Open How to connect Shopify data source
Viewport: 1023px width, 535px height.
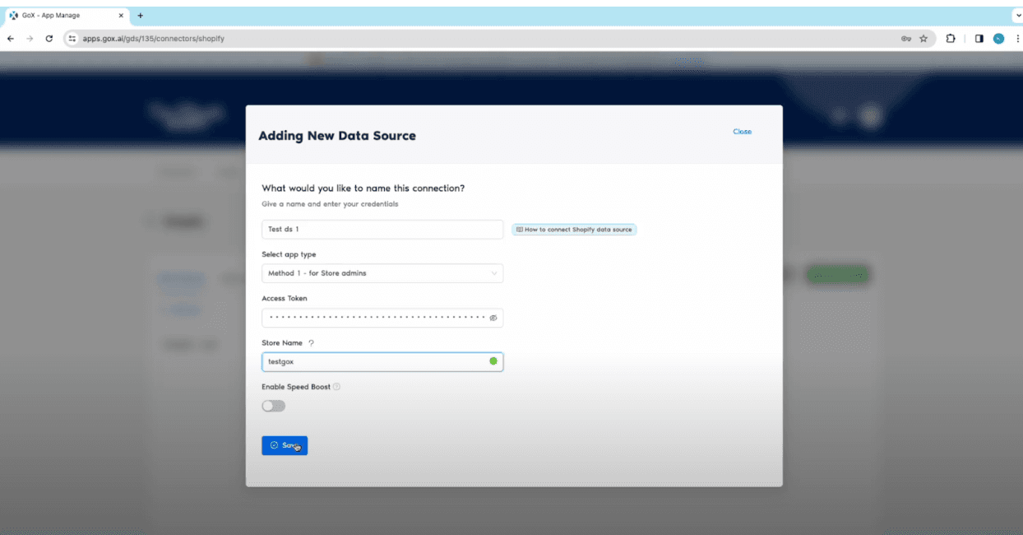[574, 230]
